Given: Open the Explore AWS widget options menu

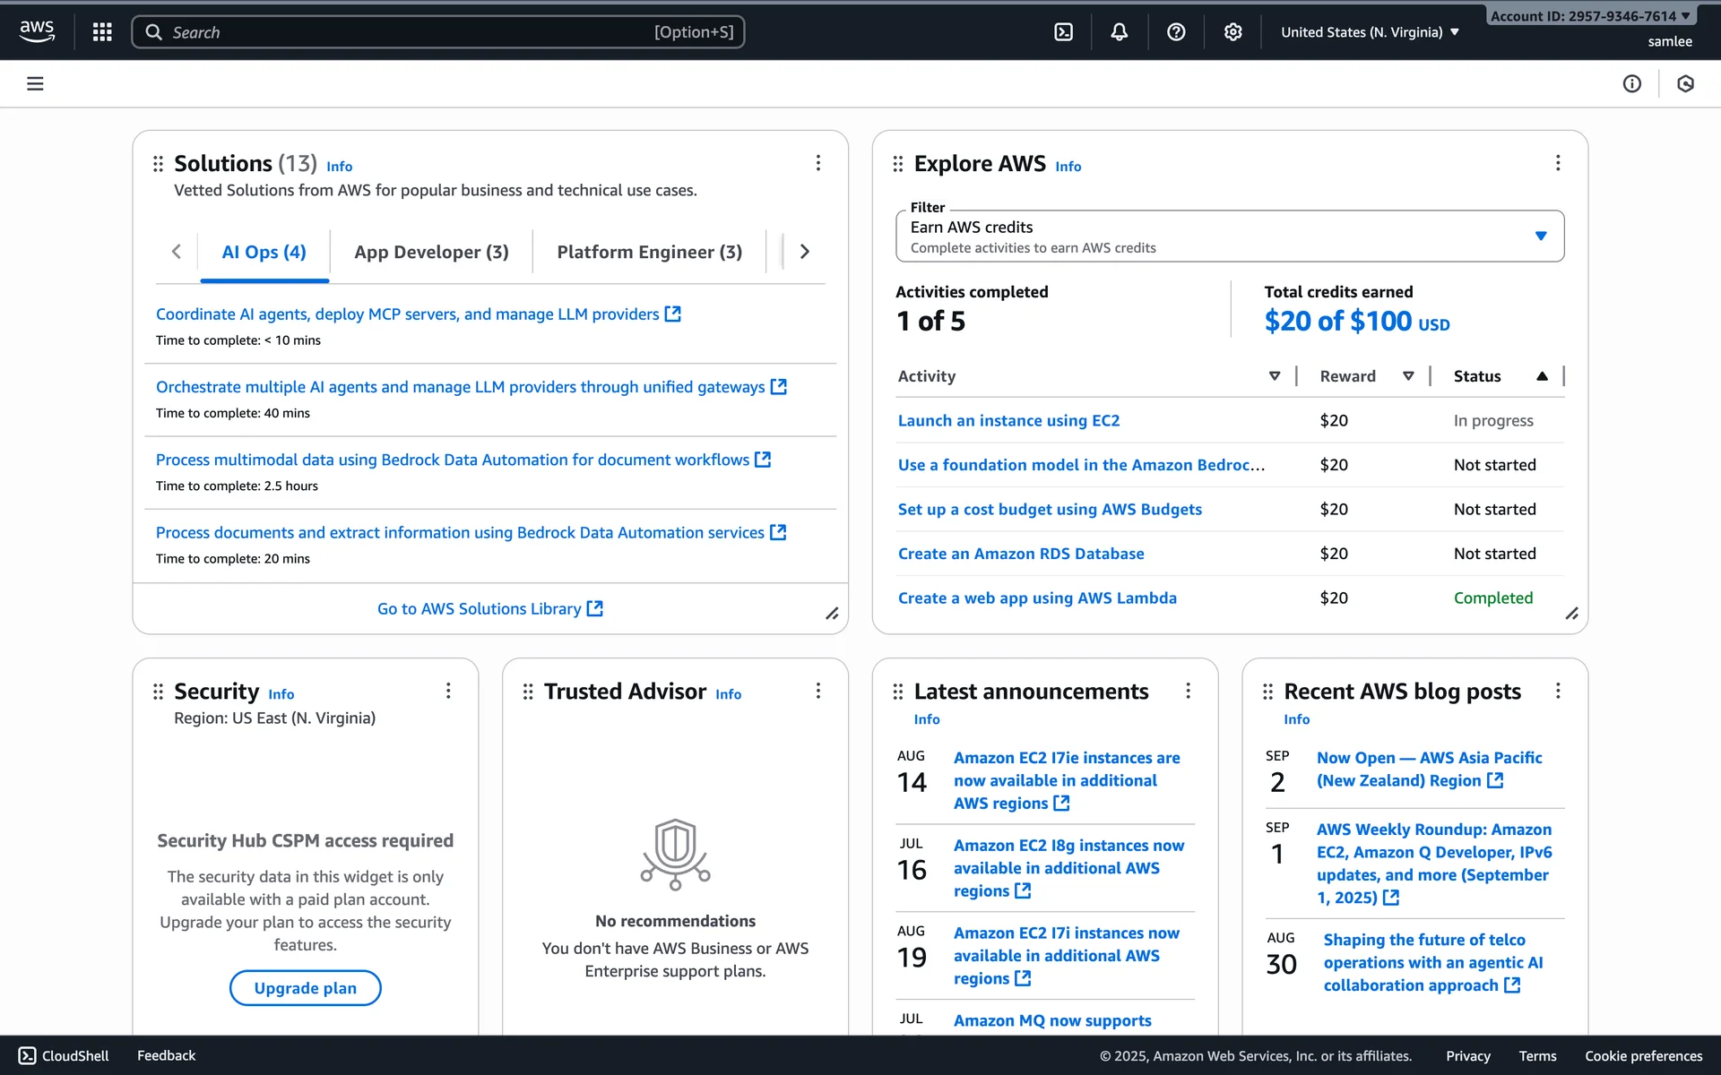Looking at the screenshot, I should coord(1558,163).
